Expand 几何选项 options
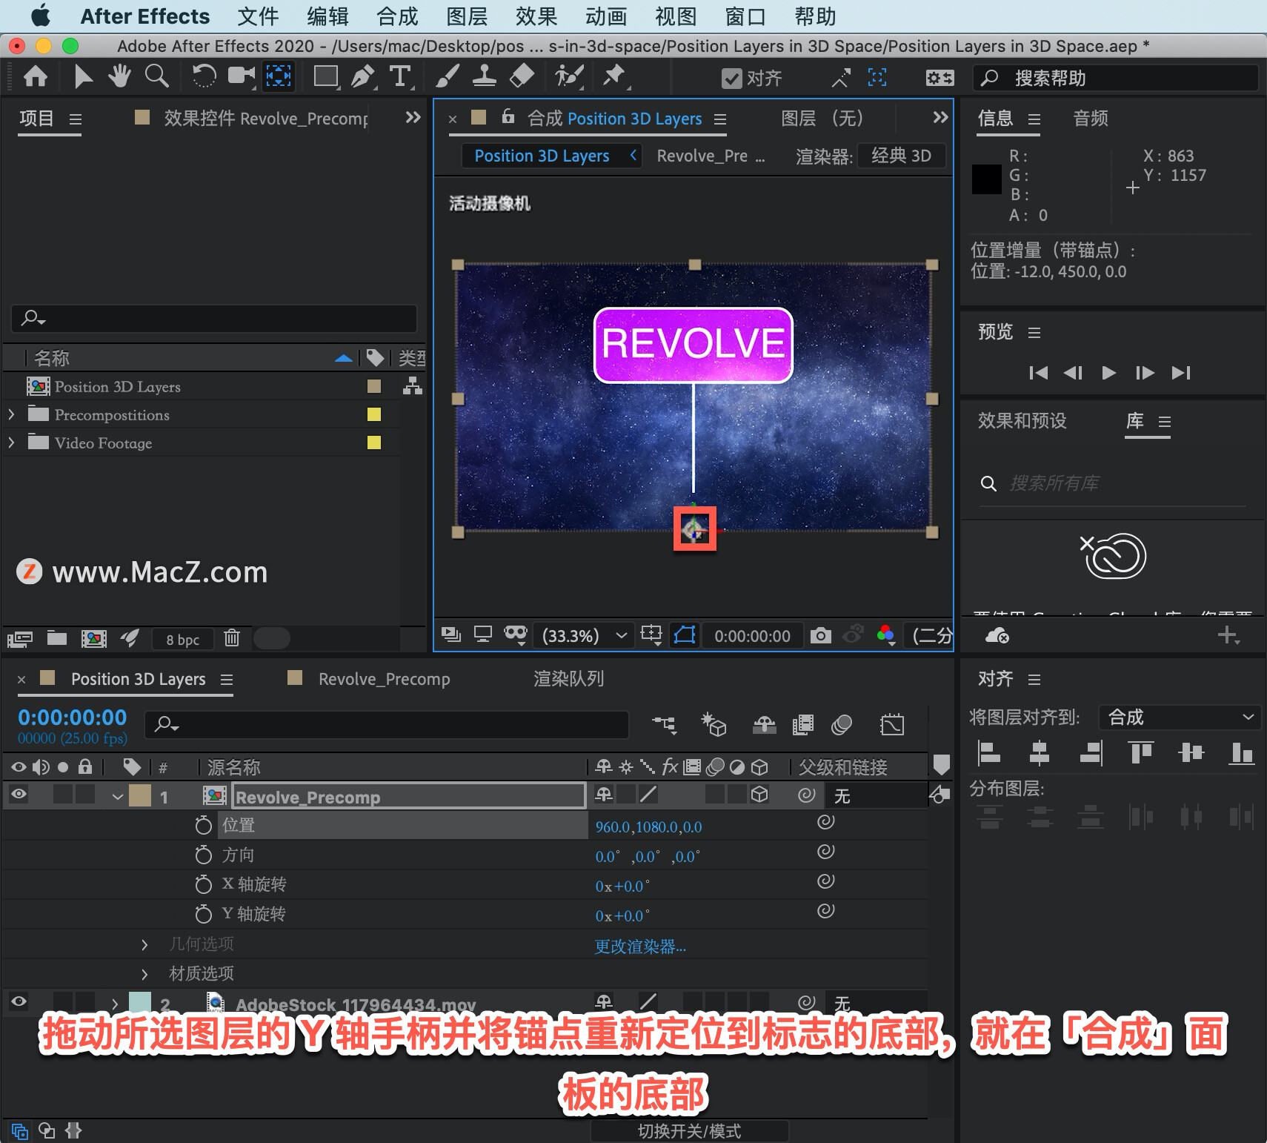 click(144, 944)
